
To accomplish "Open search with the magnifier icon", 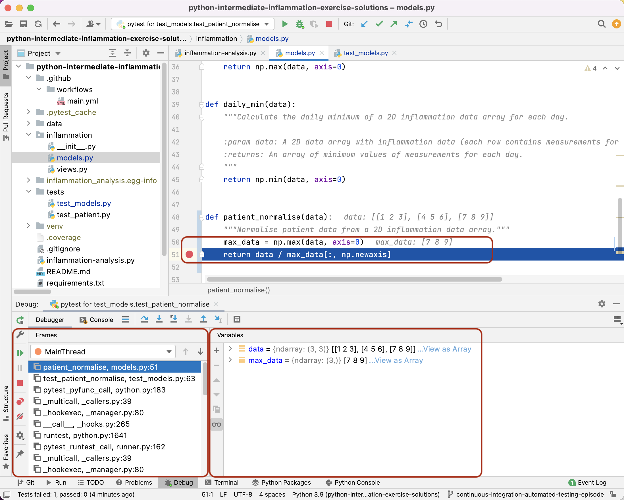I will tap(602, 24).
